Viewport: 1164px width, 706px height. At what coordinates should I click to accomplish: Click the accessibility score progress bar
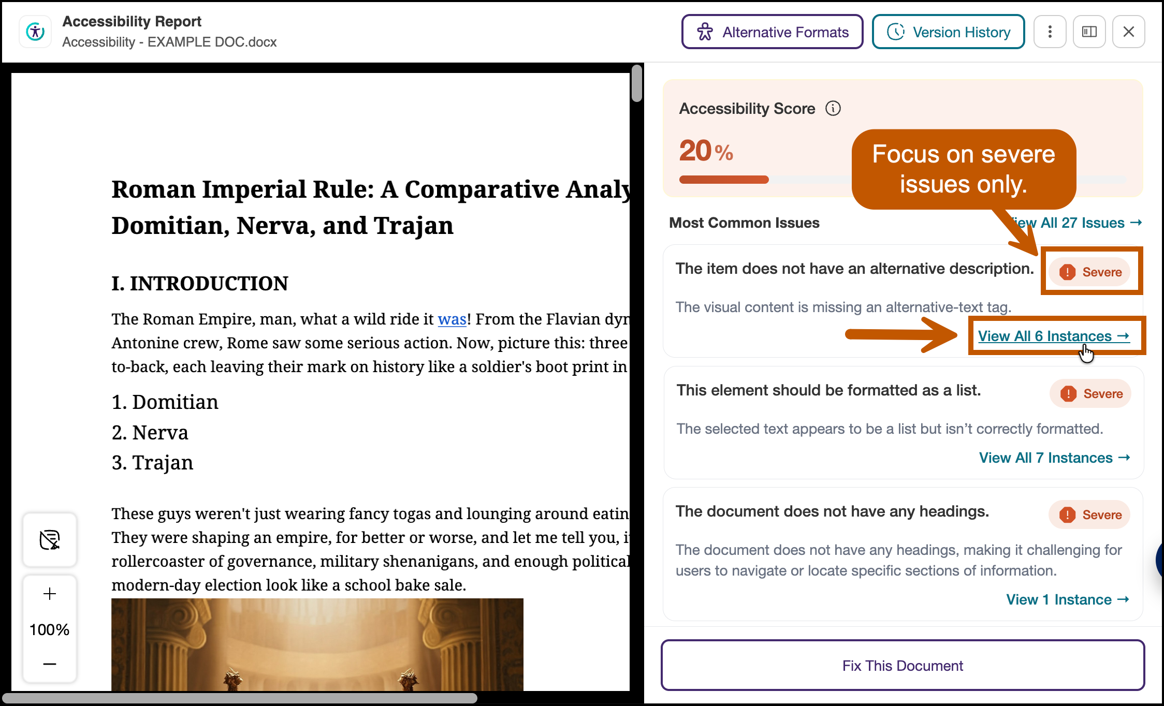point(903,180)
